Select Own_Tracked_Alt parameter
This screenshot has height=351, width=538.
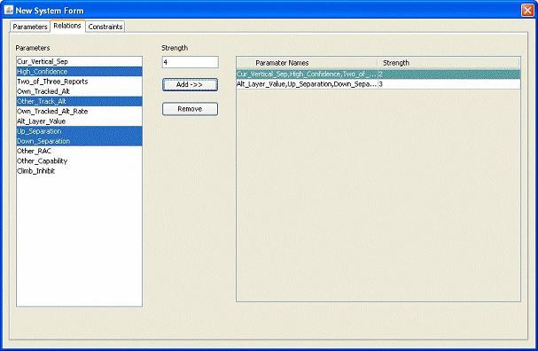[79, 91]
